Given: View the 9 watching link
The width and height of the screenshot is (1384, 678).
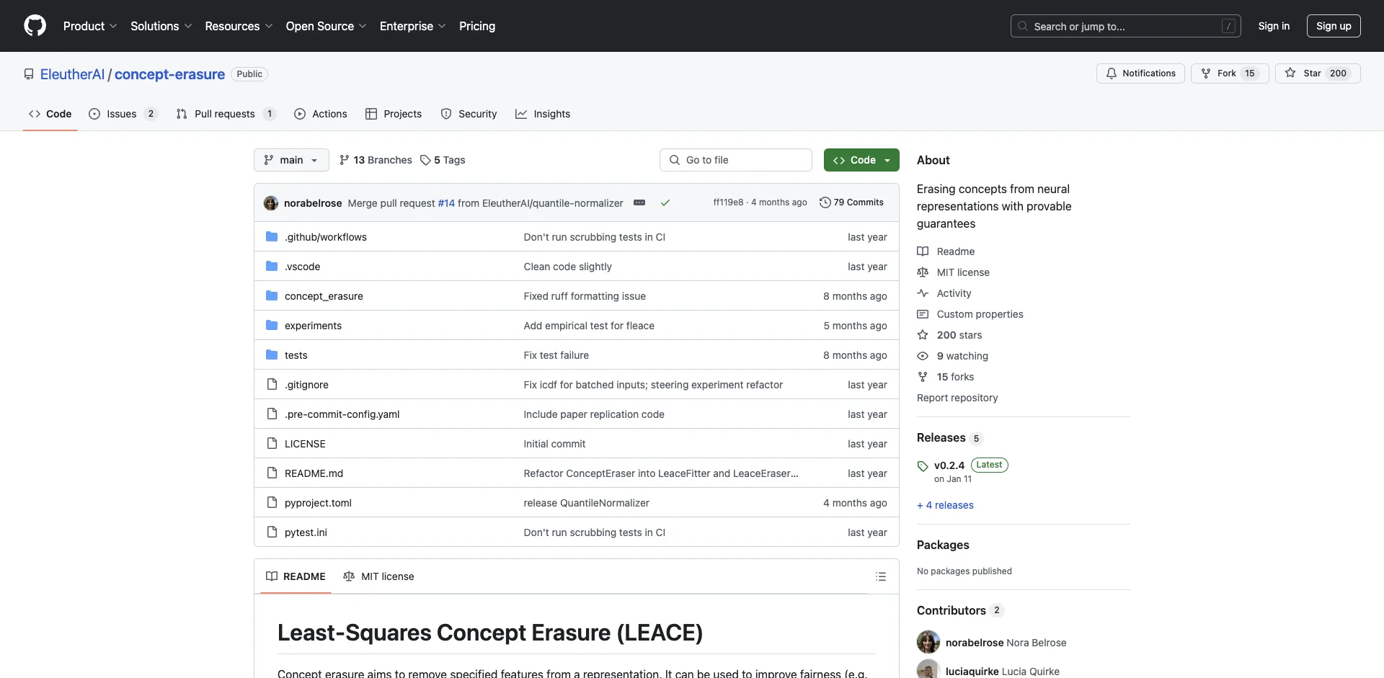Looking at the screenshot, I should click(953, 356).
